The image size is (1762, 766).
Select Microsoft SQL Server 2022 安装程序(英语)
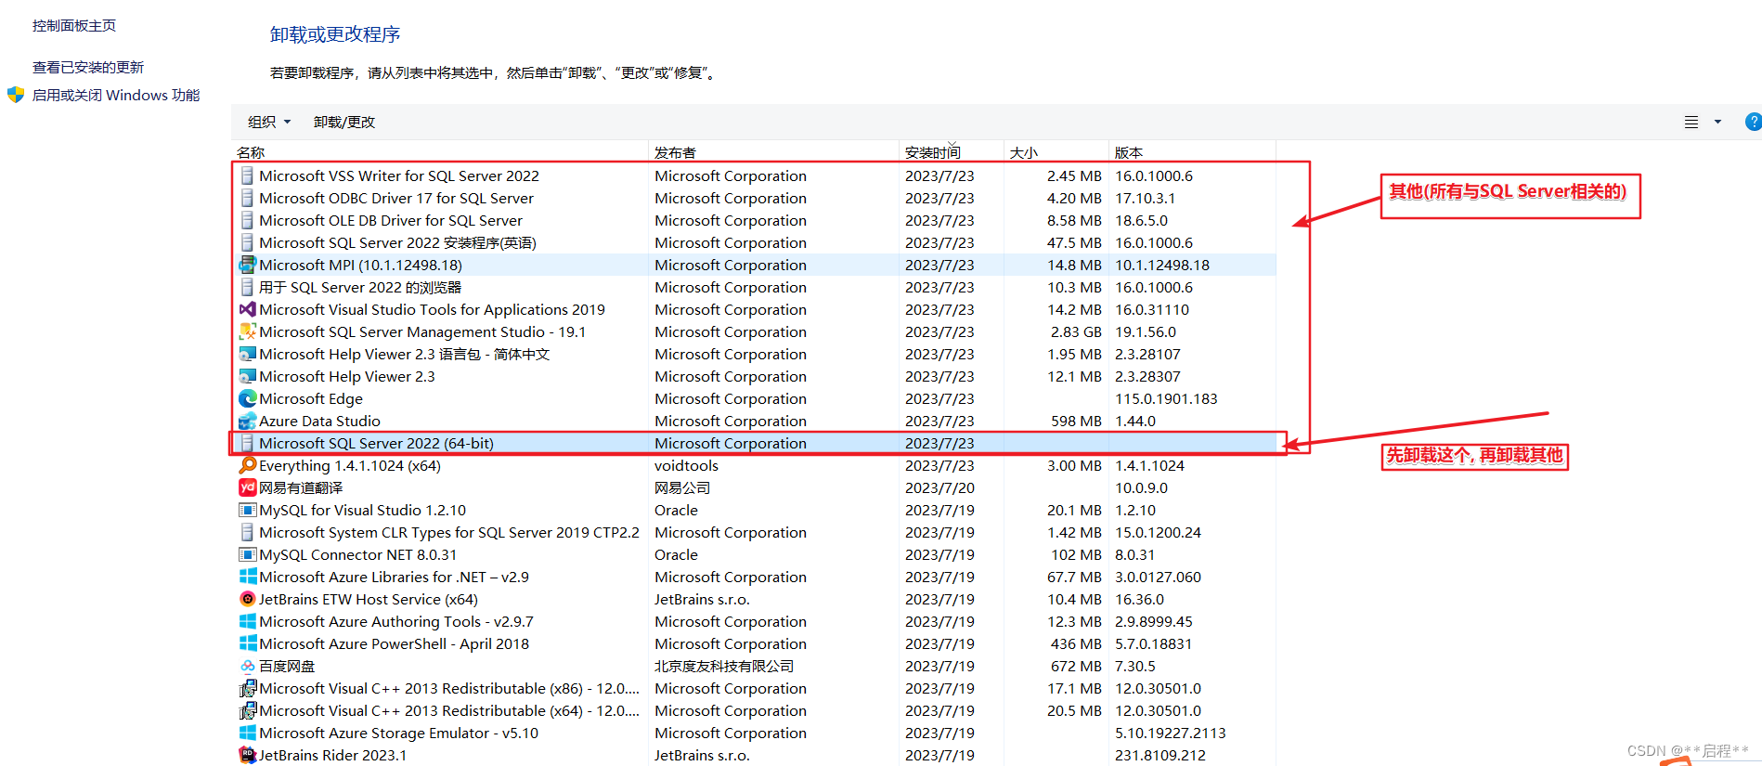tap(757, 242)
